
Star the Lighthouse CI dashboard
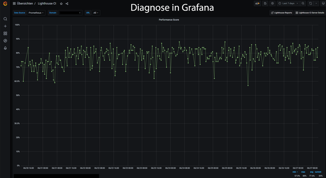[x=61, y=4]
